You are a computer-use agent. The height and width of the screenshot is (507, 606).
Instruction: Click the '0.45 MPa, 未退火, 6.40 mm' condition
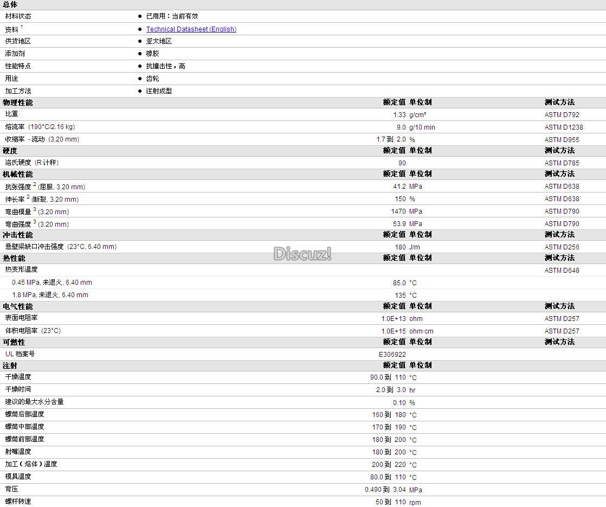coord(52,283)
